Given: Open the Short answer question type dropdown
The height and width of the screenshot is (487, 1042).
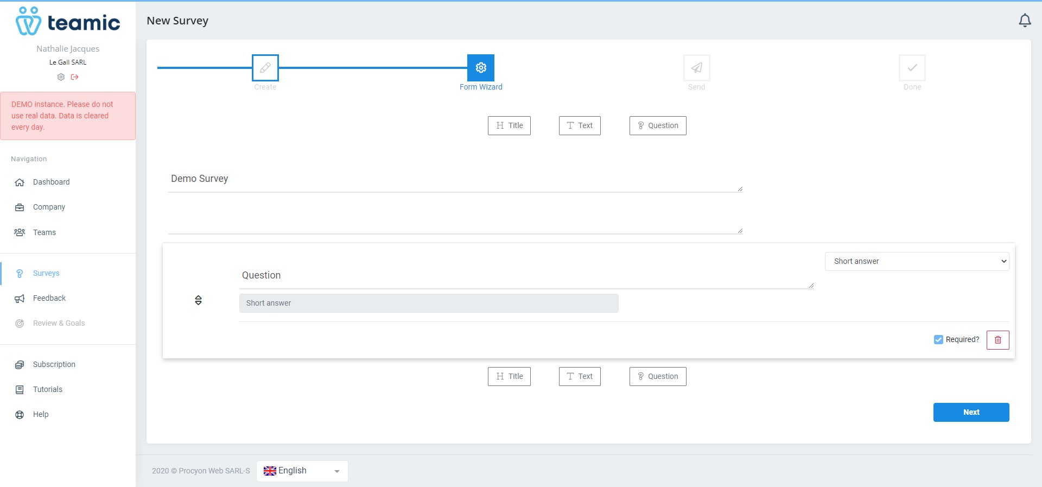Looking at the screenshot, I should click(x=917, y=261).
